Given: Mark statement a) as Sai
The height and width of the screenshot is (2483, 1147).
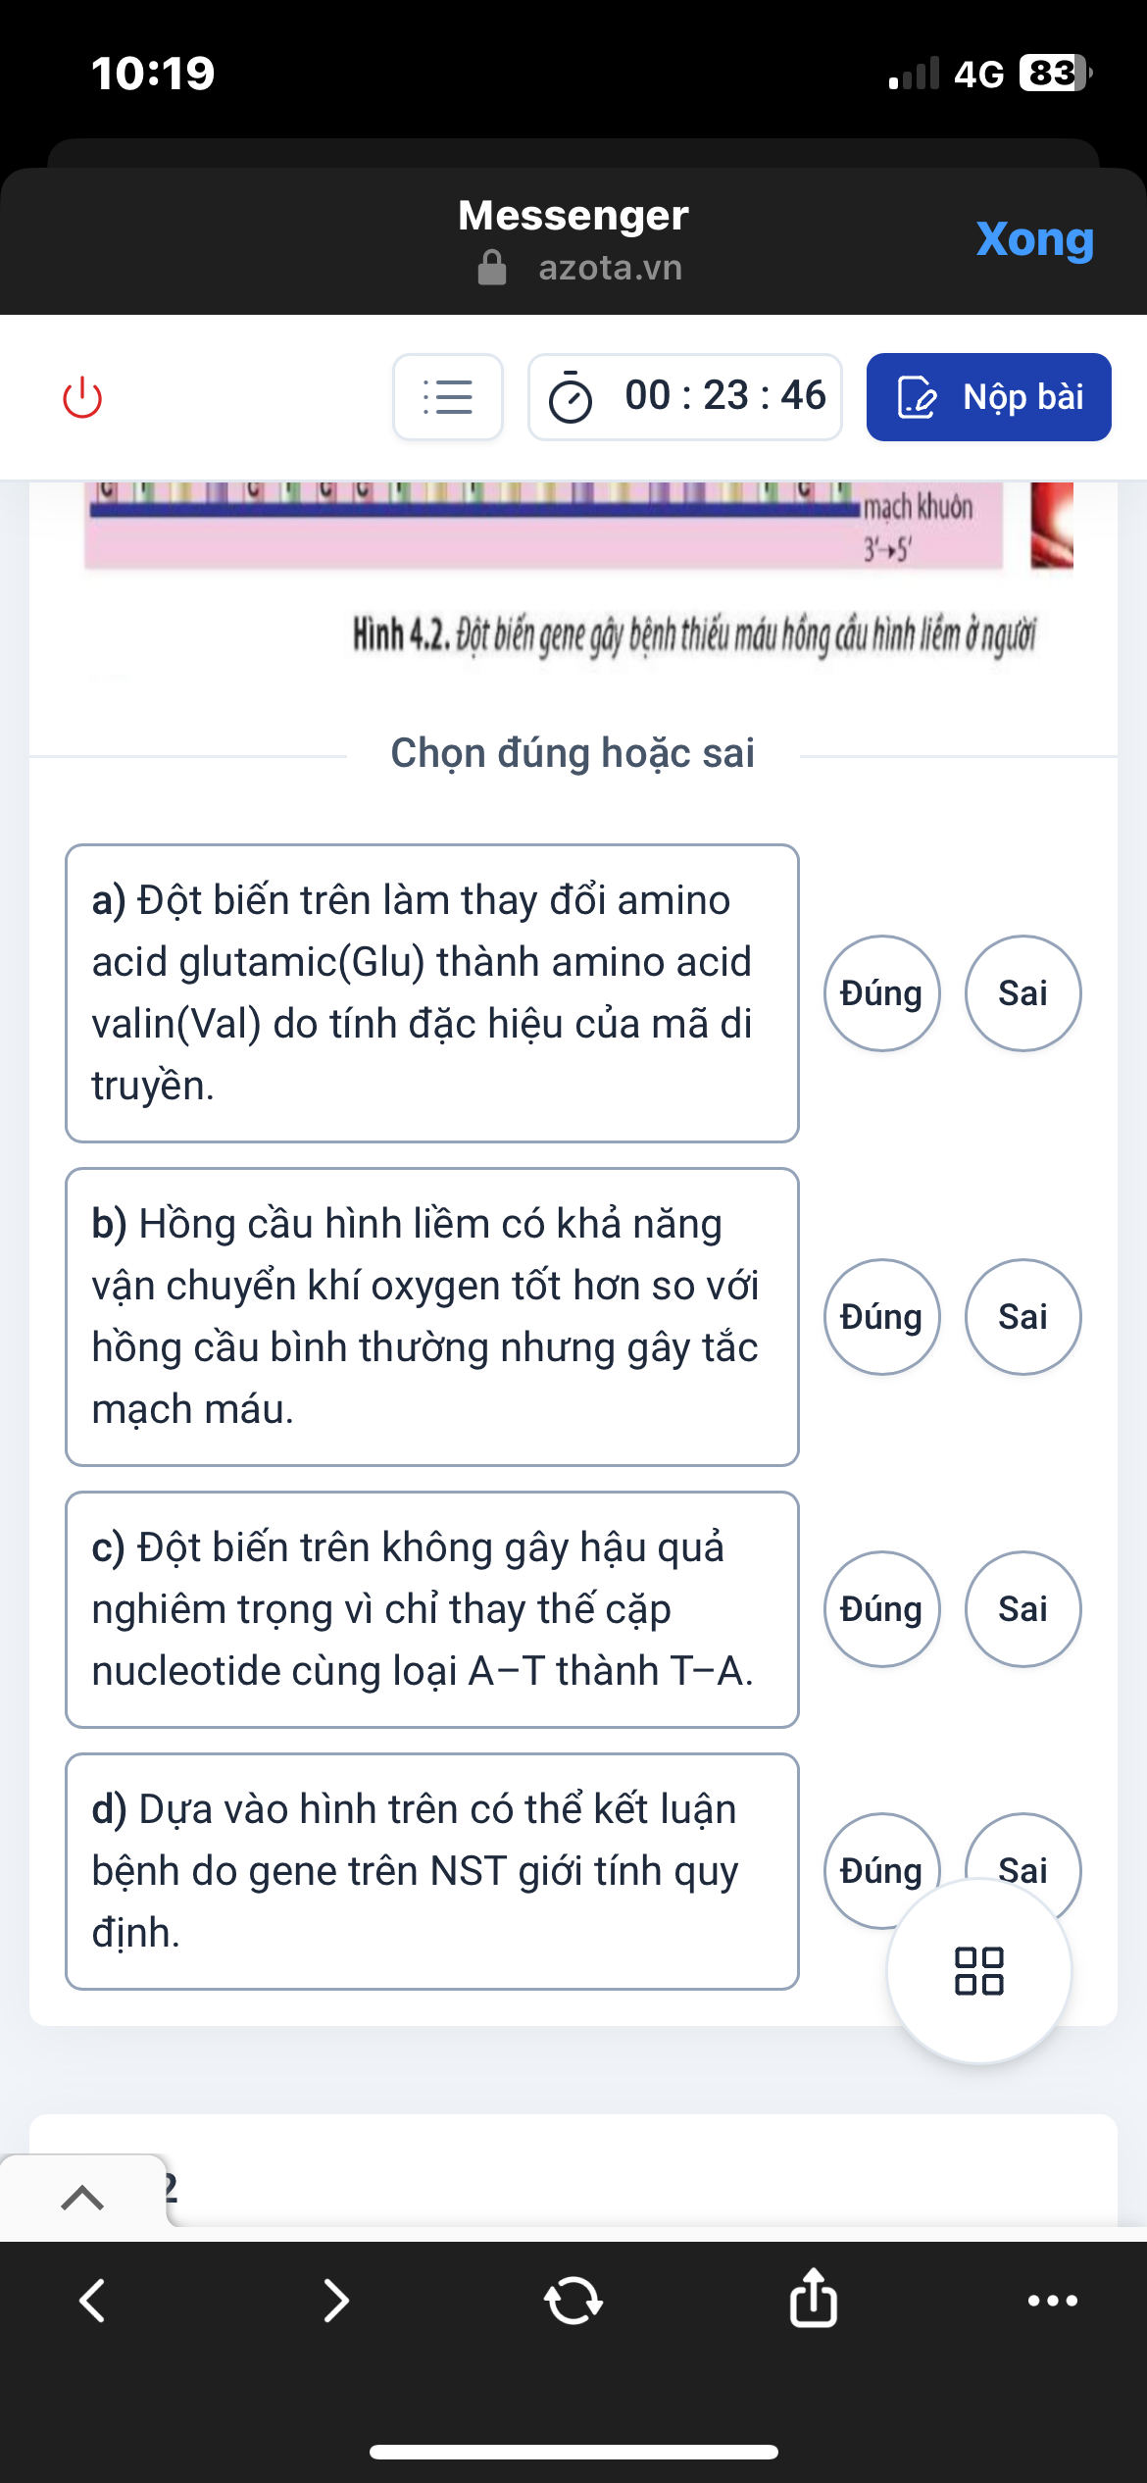Looking at the screenshot, I should click(x=1022, y=993).
